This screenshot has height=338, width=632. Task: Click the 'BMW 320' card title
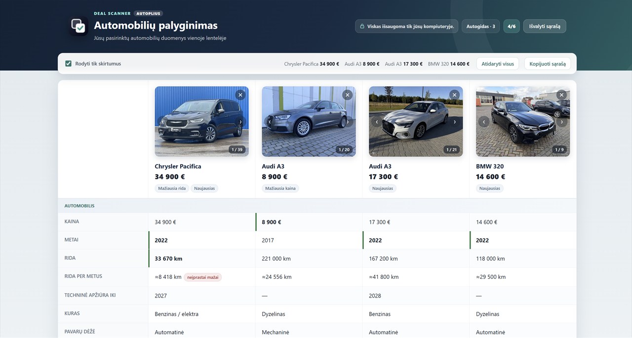coord(490,167)
